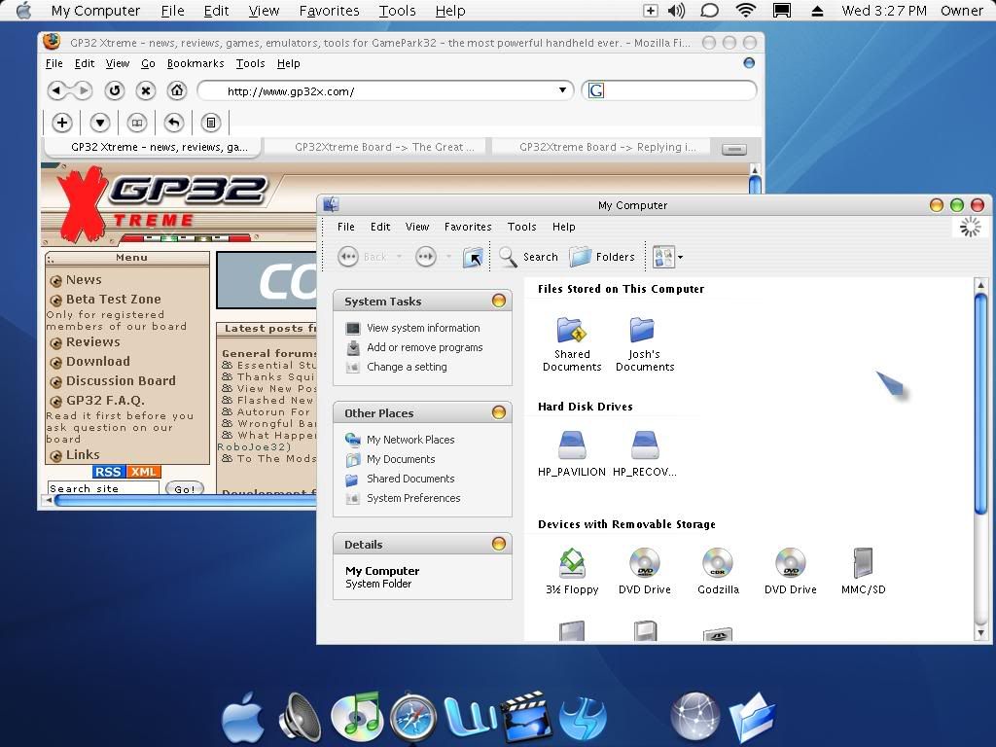996x747 pixels.
Task: Click the page icon in Firefox second toolbar
Action: 211,123
